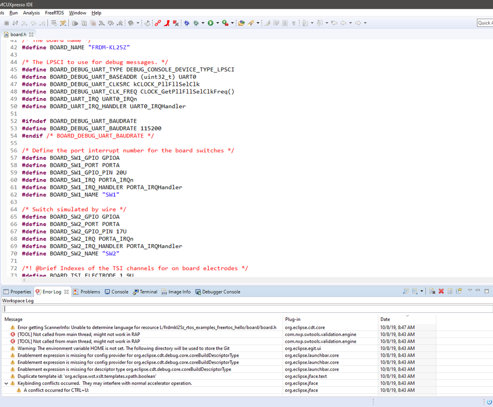
Task: Click the editor horizontal scrollbar left arrow
Action: pos(25,280)
